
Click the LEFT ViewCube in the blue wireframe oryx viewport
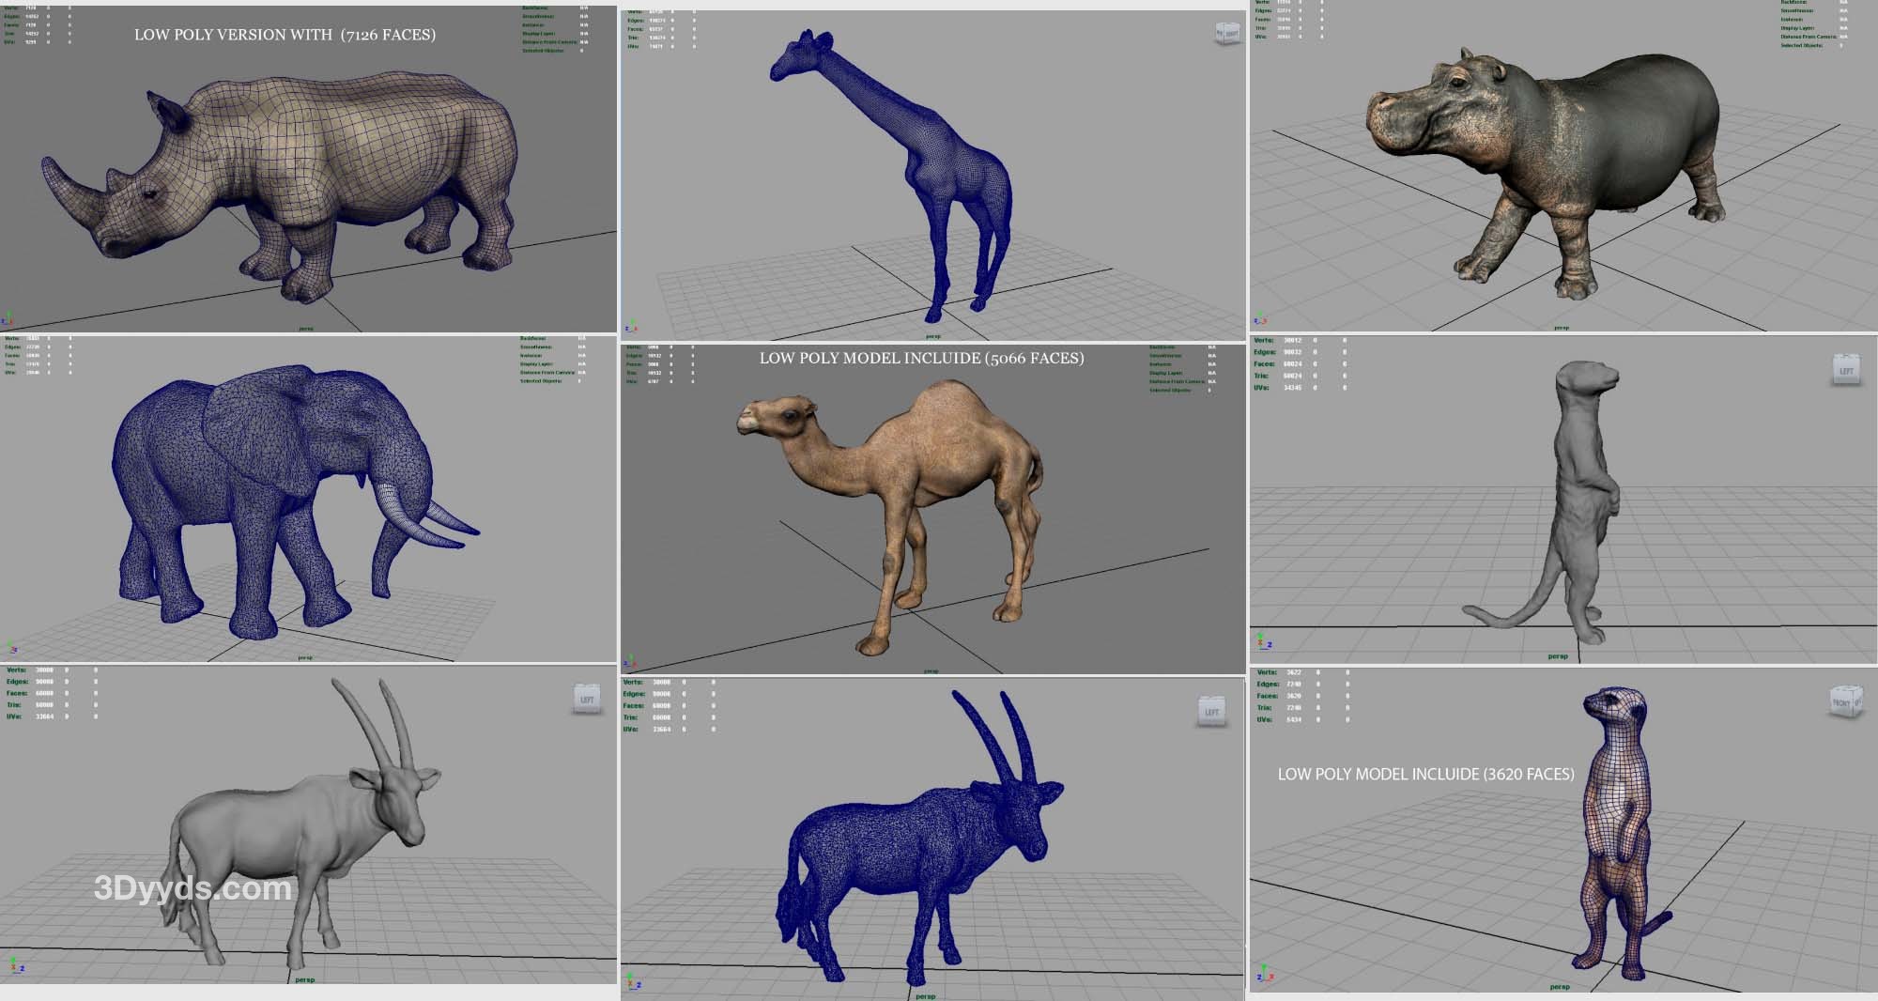click(1211, 711)
